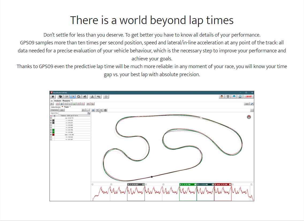This screenshot has height=221, width=304.
Task: Click the compass icon on the track map
Action: click(x=249, y=117)
